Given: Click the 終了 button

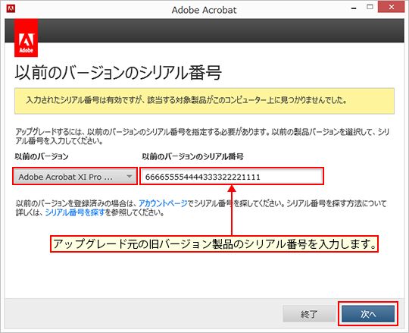Looking at the screenshot, I should coord(309,314).
